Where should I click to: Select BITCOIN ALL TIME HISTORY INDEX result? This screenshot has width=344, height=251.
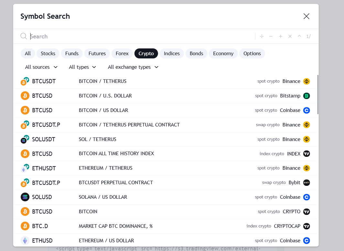165,154
